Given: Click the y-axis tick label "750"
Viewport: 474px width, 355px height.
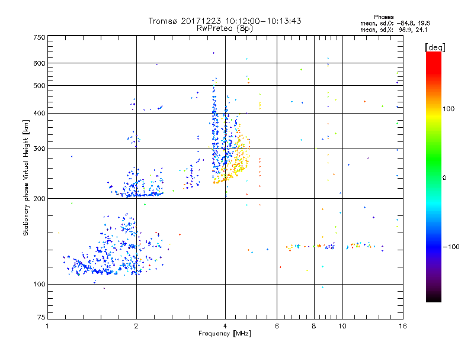Looking at the screenshot, I should 40,37.
